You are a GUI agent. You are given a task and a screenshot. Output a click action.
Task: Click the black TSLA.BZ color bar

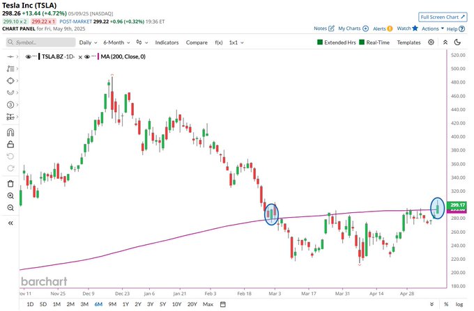[39, 57]
